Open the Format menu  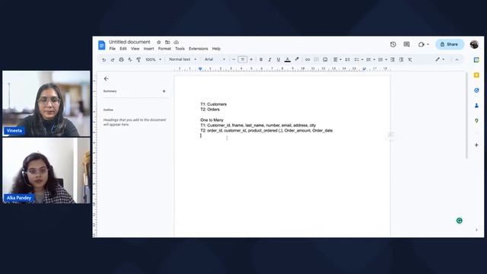pos(164,49)
